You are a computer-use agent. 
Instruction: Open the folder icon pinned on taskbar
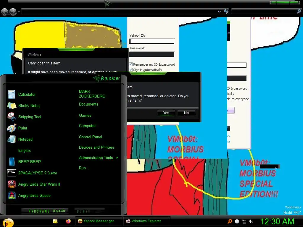click(x=55, y=221)
